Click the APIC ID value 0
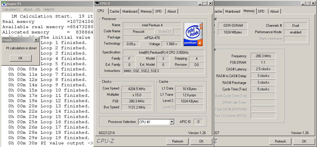Image resolution: width=317 pixels, height=147 pixels. click(x=198, y=122)
